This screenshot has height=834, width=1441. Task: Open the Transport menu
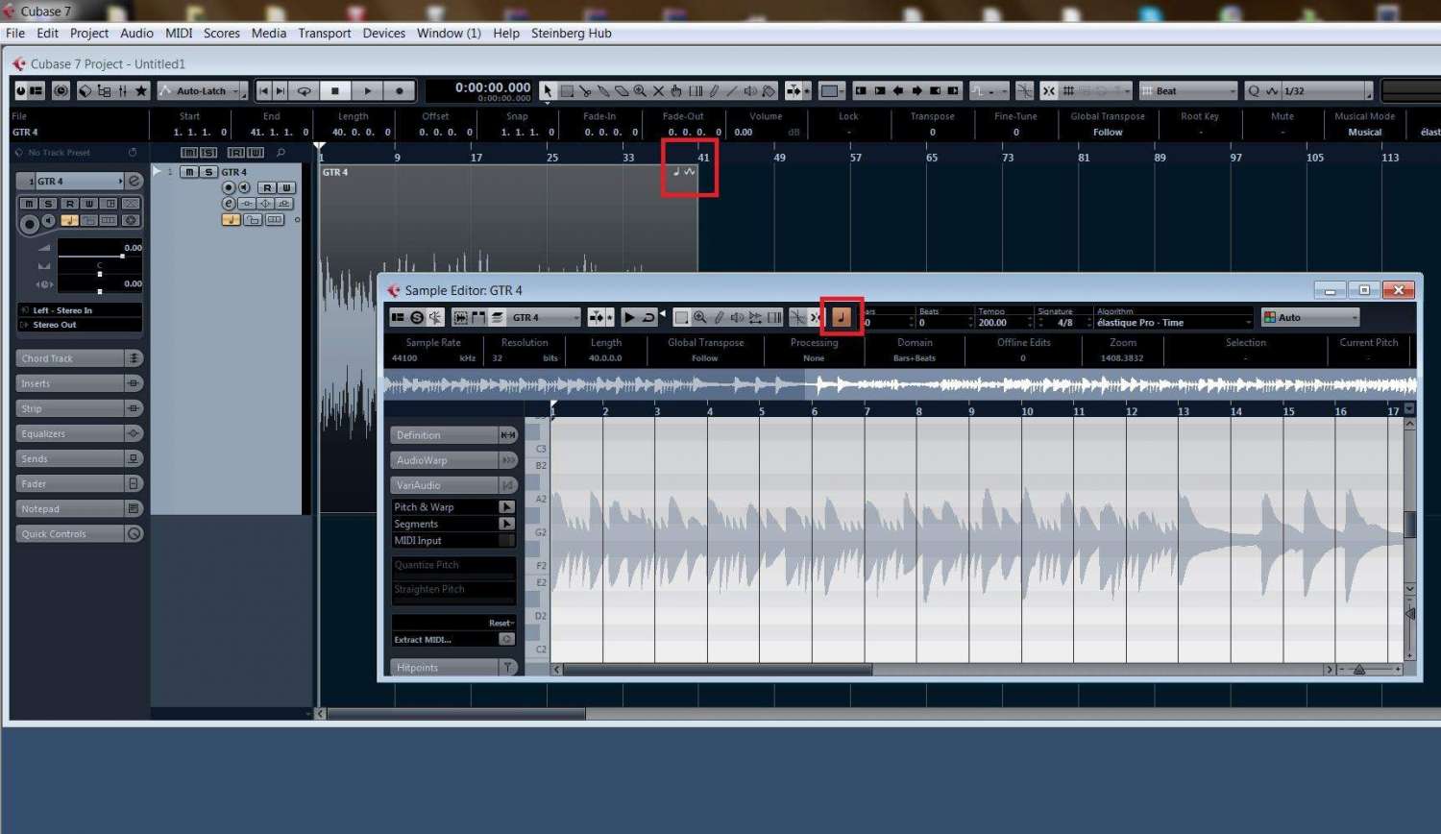[325, 33]
